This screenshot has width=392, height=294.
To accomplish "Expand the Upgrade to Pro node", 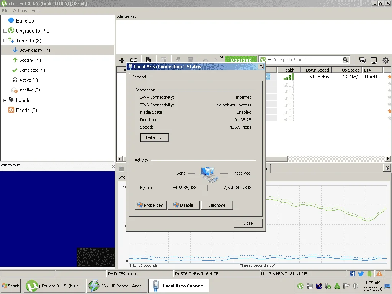I will coord(5,31).
